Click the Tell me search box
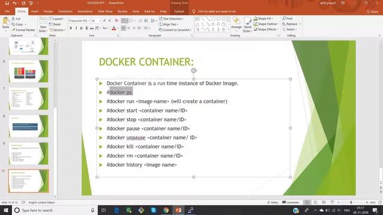 pyautogui.click(x=214, y=11)
